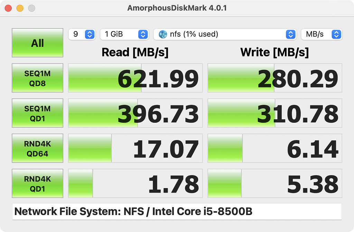
Task: Click the NFS status bar at the bottom
Action: tap(177, 211)
